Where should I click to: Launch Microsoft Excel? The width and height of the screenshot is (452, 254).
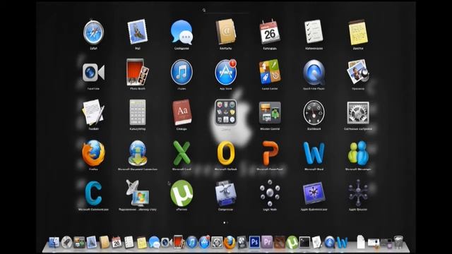[x=182, y=153]
